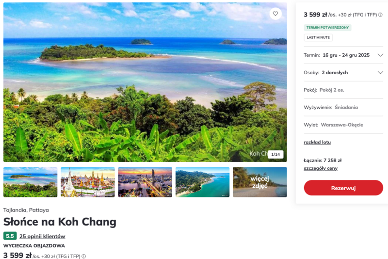Click main Koh Chang hero photo

145,82
